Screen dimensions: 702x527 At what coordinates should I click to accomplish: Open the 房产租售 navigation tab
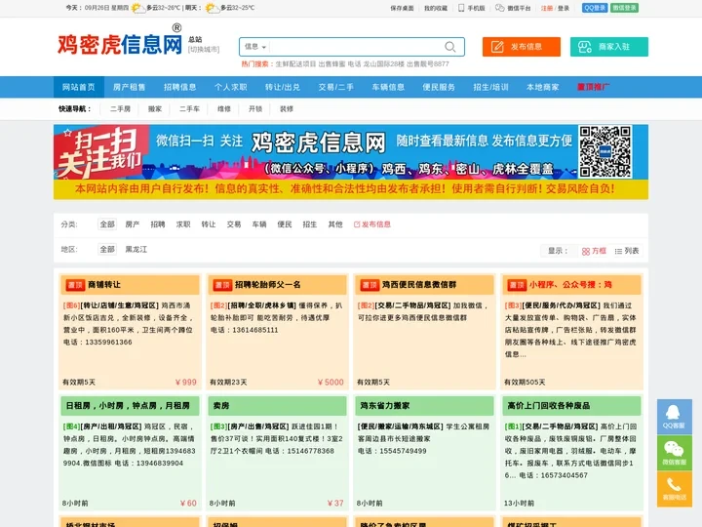point(130,87)
